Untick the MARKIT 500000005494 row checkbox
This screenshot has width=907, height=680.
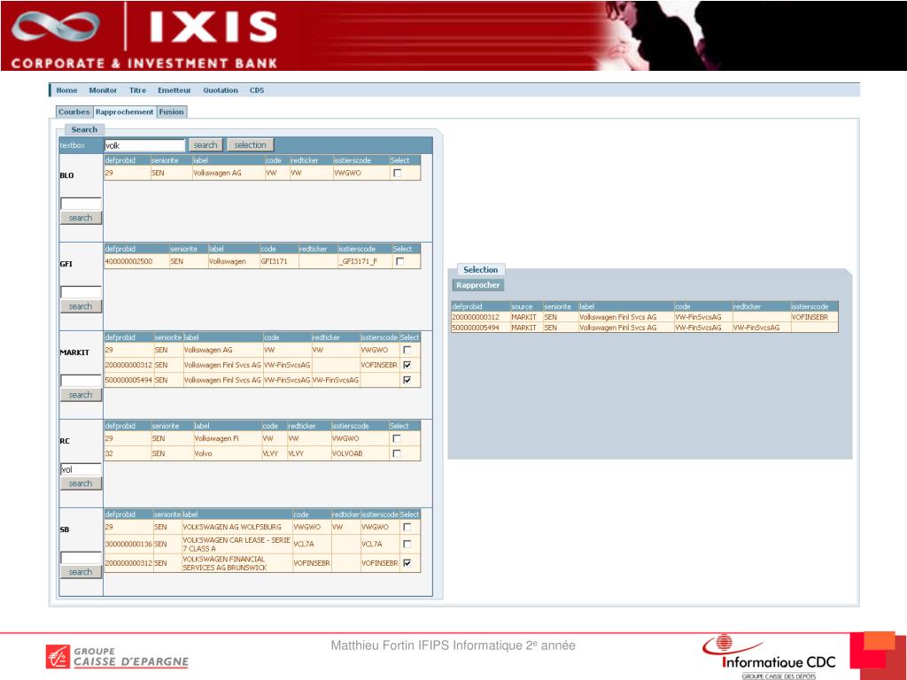407,380
